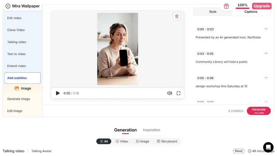The image size is (277, 156).
Task: Go back using the arrow beside Mira Wallpaper
Action: tap(8, 6)
